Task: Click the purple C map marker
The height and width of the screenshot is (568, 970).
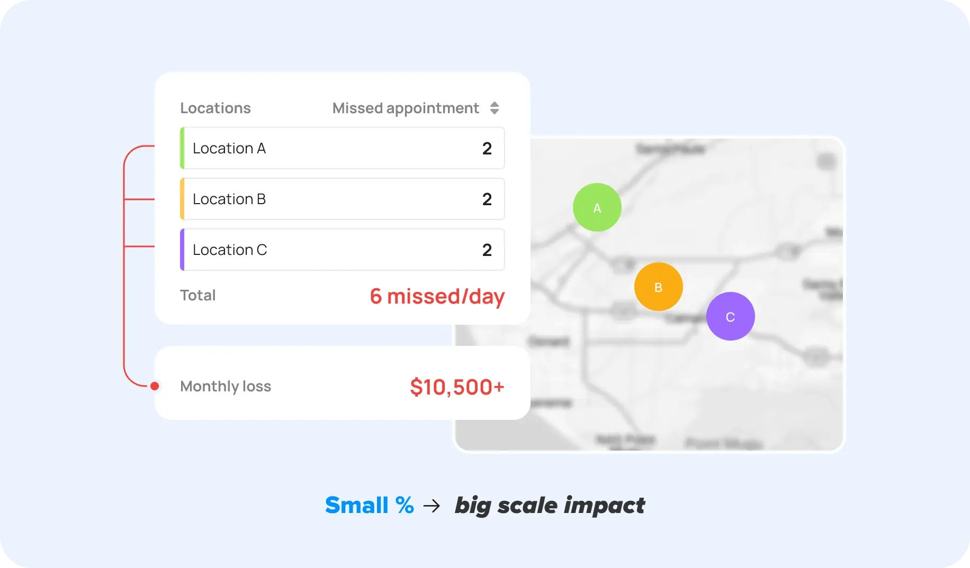Action: (x=730, y=316)
